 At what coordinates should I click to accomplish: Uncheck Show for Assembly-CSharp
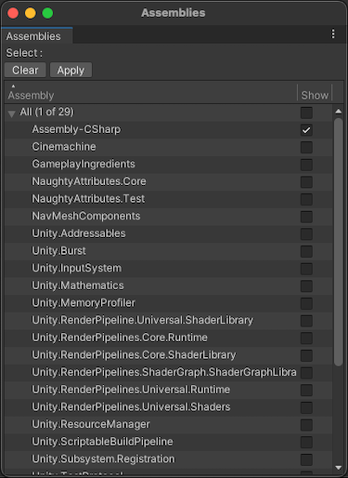click(306, 130)
